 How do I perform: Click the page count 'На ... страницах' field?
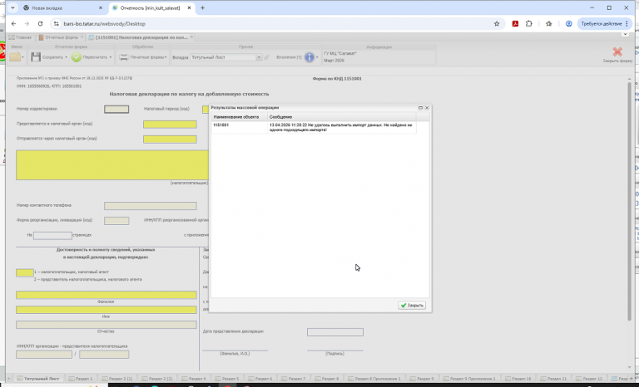pyautogui.click(x=52, y=236)
